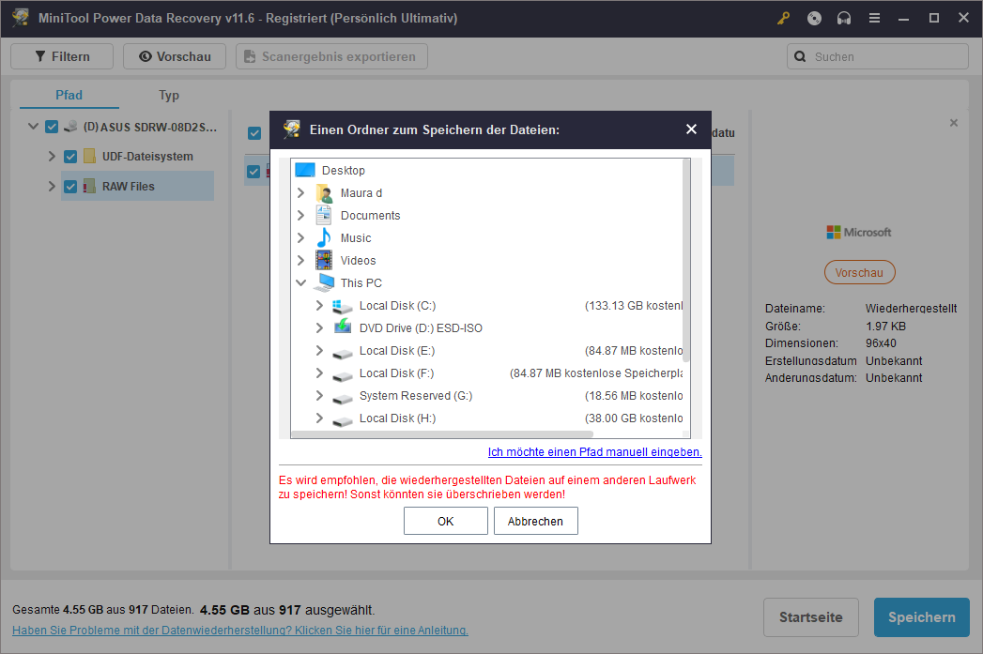
Task: Select the Music folder icon
Action: [x=324, y=237]
